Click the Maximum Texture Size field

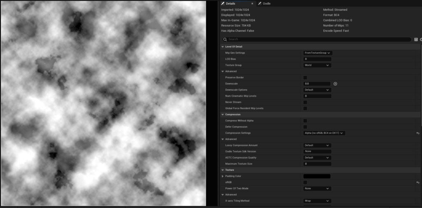coord(317,164)
